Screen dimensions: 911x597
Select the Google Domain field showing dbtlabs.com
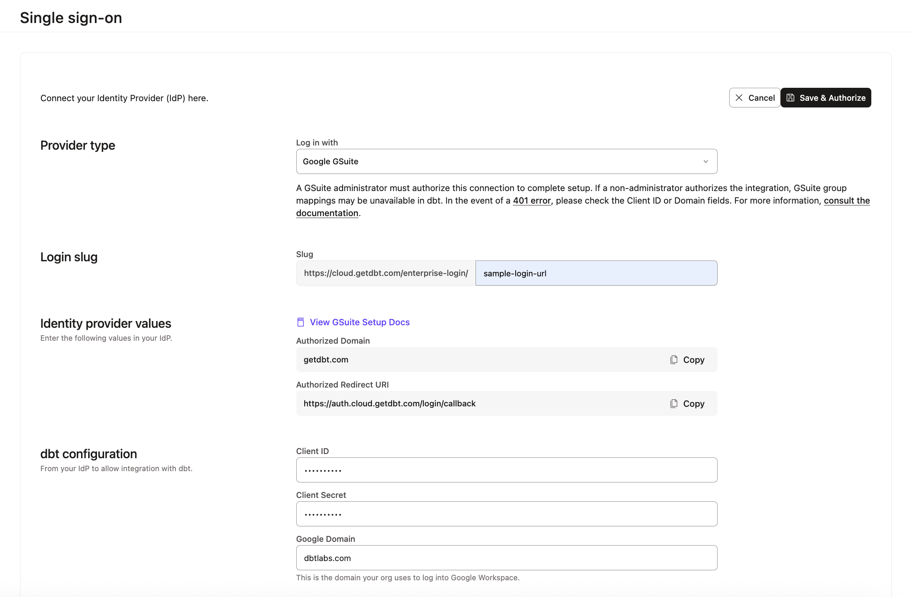click(506, 558)
